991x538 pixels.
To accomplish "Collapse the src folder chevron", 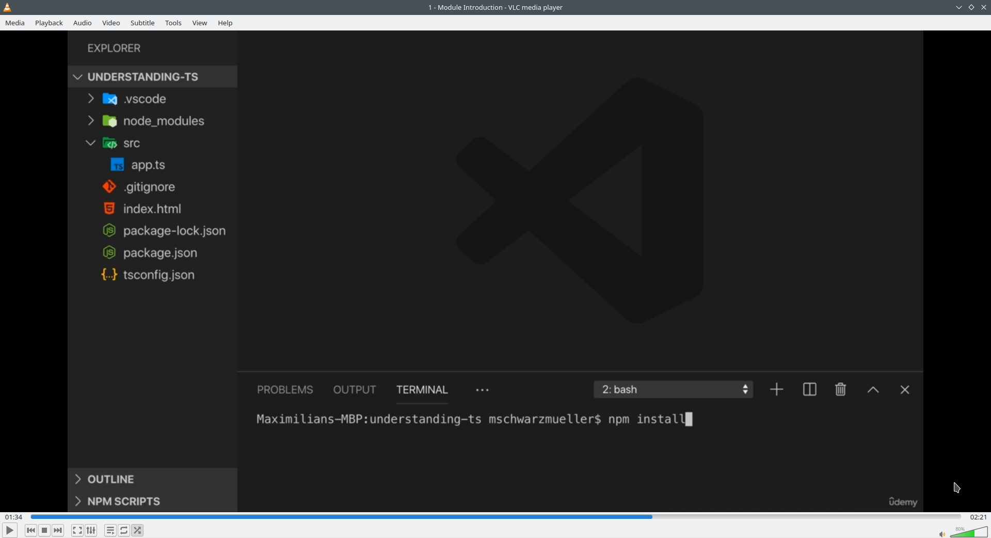I will pos(91,143).
